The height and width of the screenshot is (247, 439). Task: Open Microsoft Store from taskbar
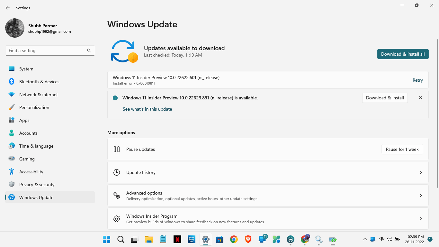[x=220, y=239]
